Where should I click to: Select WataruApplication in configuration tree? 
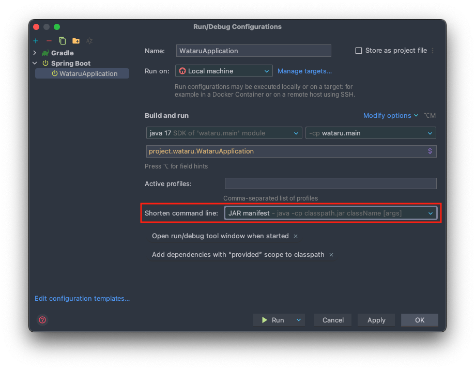coord(82,73)
